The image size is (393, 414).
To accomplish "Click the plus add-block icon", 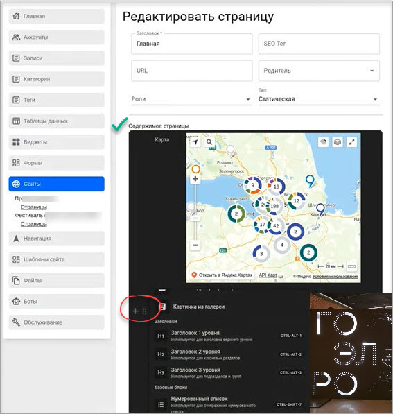I will click(135, 311).
